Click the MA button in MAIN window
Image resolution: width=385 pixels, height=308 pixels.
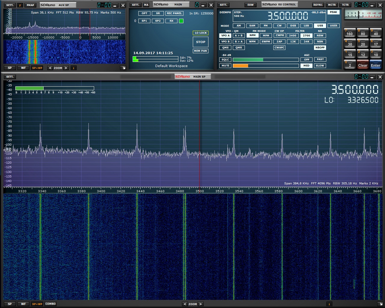[146, 5]
